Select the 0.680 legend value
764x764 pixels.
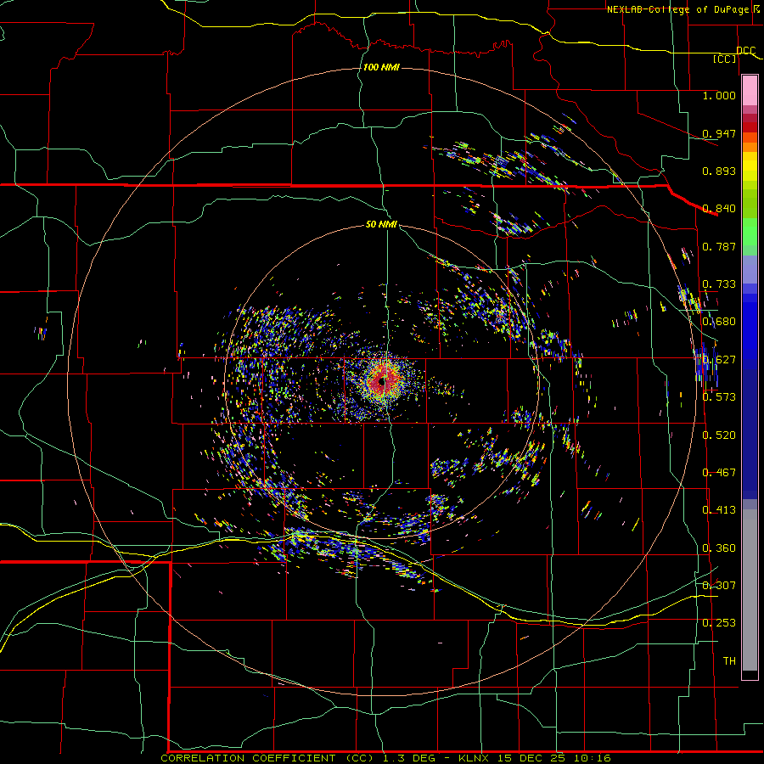(x=719, y=322)
